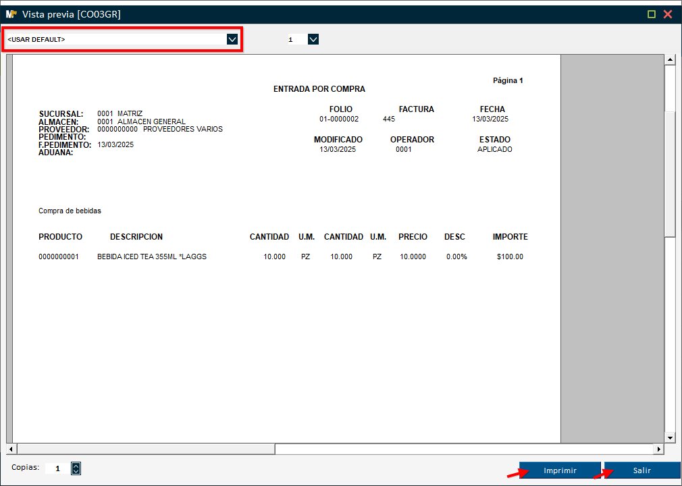
Task: Click the vertical scrollbar down arrow
Action: [x=670, y=438]
